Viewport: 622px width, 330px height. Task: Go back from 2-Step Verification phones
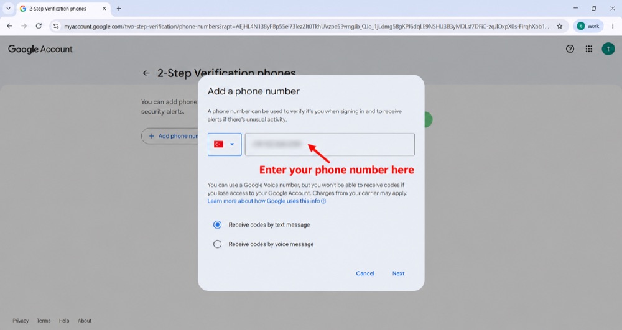(146, 73)
